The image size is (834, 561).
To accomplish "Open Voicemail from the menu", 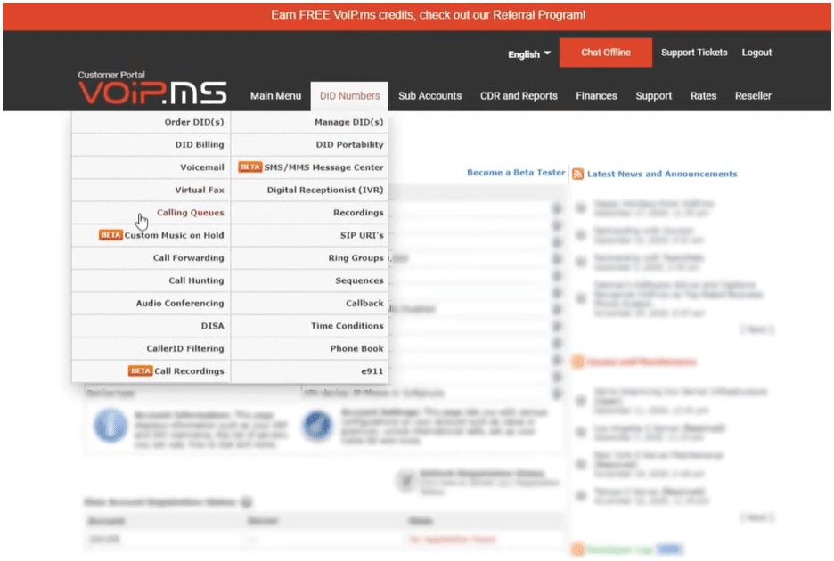I will (151, 167).
